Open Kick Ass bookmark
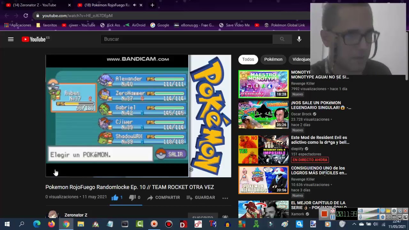This screenshot has width=409, height=230. [x=110, y=25]
